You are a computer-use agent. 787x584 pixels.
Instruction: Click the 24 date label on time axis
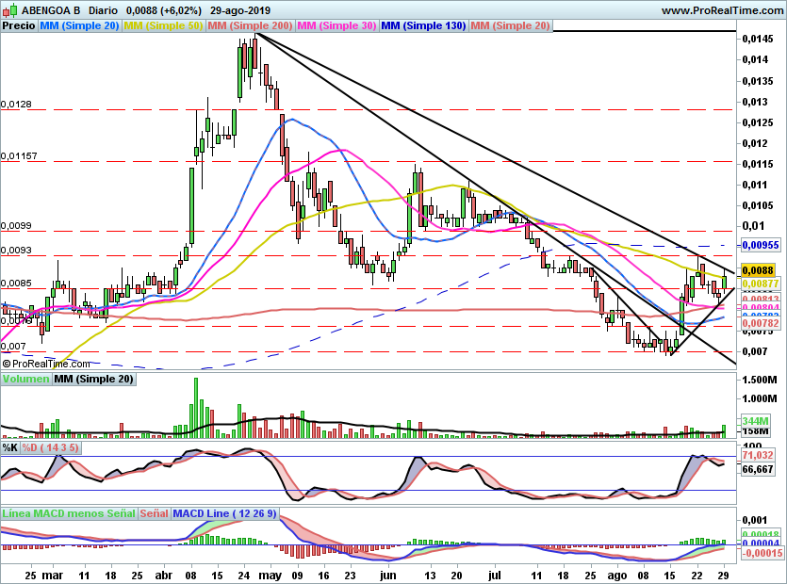(243, 576)
